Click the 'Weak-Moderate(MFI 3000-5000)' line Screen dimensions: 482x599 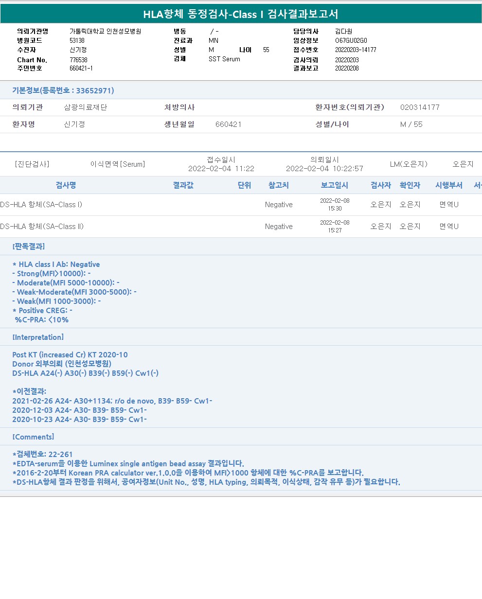pyautogui.click(x=74, y=292)
